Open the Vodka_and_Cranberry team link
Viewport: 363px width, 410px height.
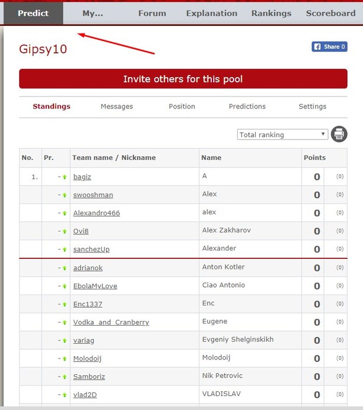point(111,322)
